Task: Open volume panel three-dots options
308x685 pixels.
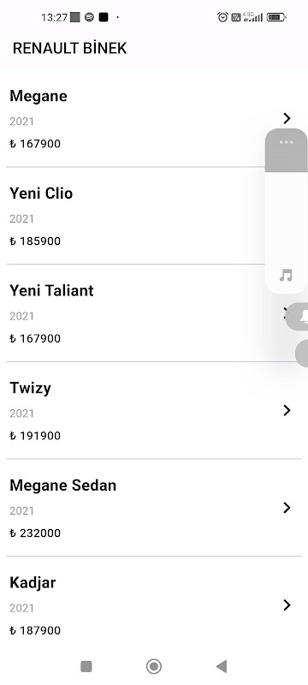Action: [x=287, y=142]
